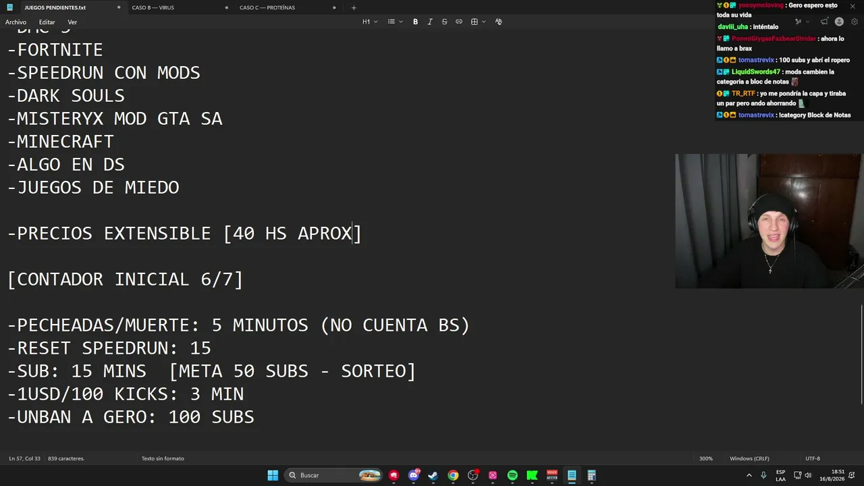Change the 'Texto sin formato' format option
This screenshot has height=486, width=864.
[163, 458]
